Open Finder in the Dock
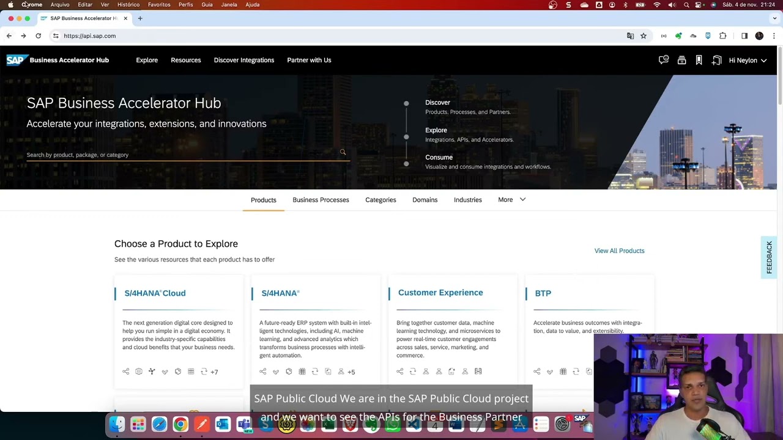 (117, 424)
